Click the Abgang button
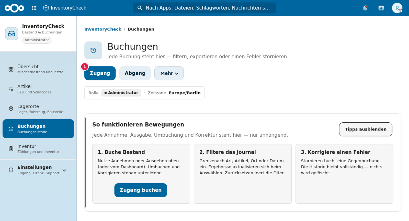This screenshot has width=409, height=221. (x=135, y=73)
